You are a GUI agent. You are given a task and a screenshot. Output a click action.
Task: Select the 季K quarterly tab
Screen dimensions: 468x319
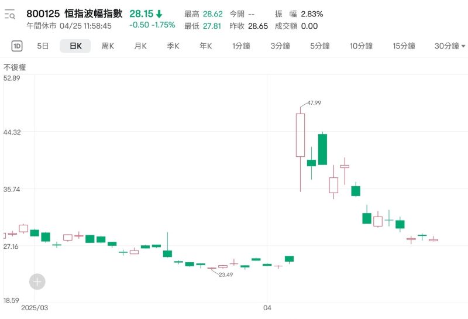pos(173,46)
